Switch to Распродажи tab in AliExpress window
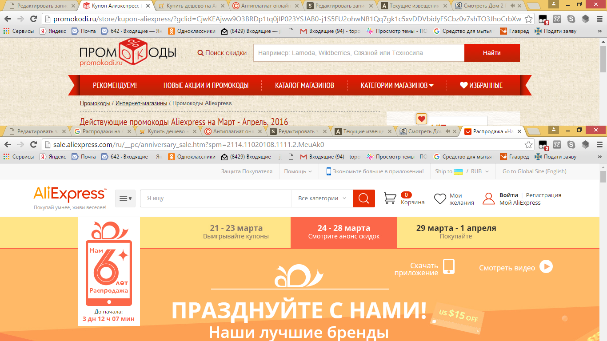607x341 pixels. tap(102, 131)
